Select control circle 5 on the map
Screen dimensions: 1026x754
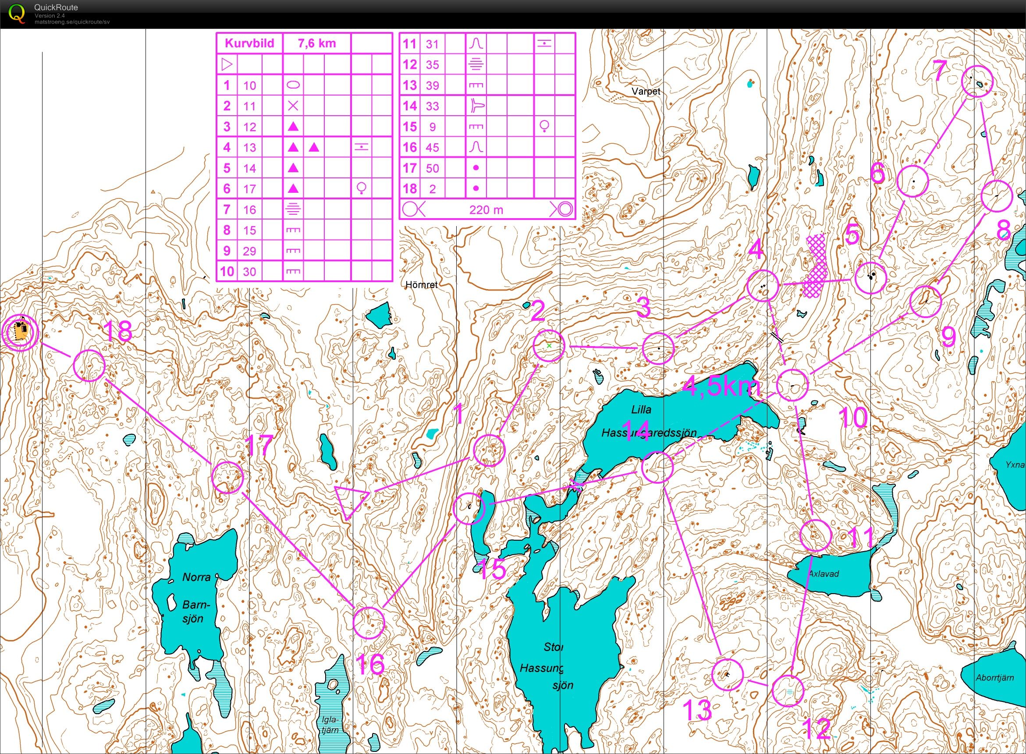click(x=870, y=277)
